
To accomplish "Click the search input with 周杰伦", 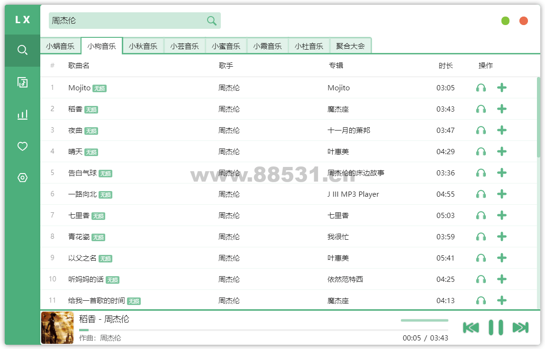I will coord(127,20).
